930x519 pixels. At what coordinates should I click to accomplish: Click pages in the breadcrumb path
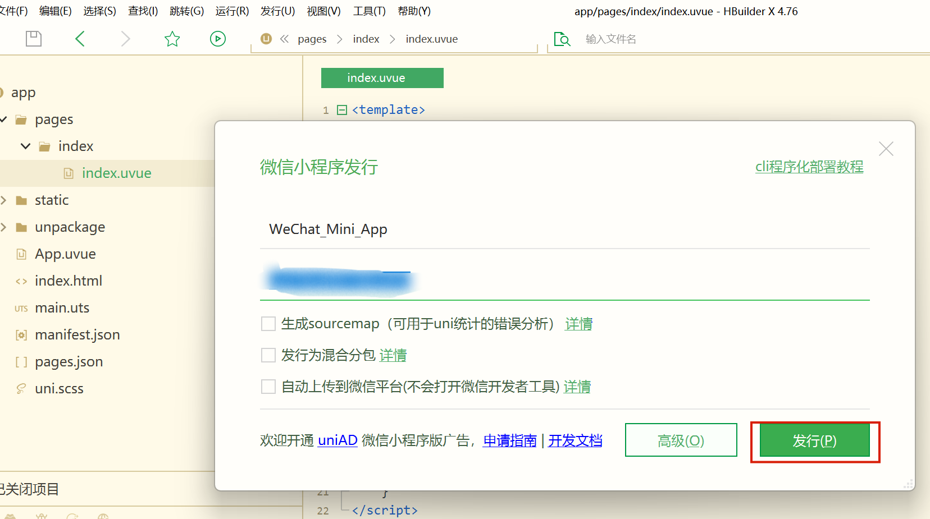(312, 39)
